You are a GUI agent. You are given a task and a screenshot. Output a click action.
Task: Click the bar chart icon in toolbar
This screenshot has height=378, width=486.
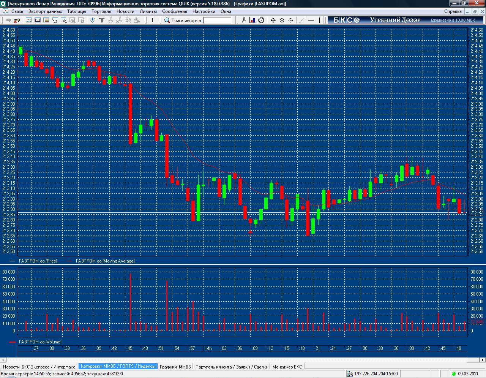coord(252,20)
